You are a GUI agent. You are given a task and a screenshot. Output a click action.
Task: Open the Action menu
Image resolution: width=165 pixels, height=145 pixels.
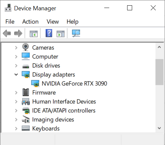(x=31, y=22)
